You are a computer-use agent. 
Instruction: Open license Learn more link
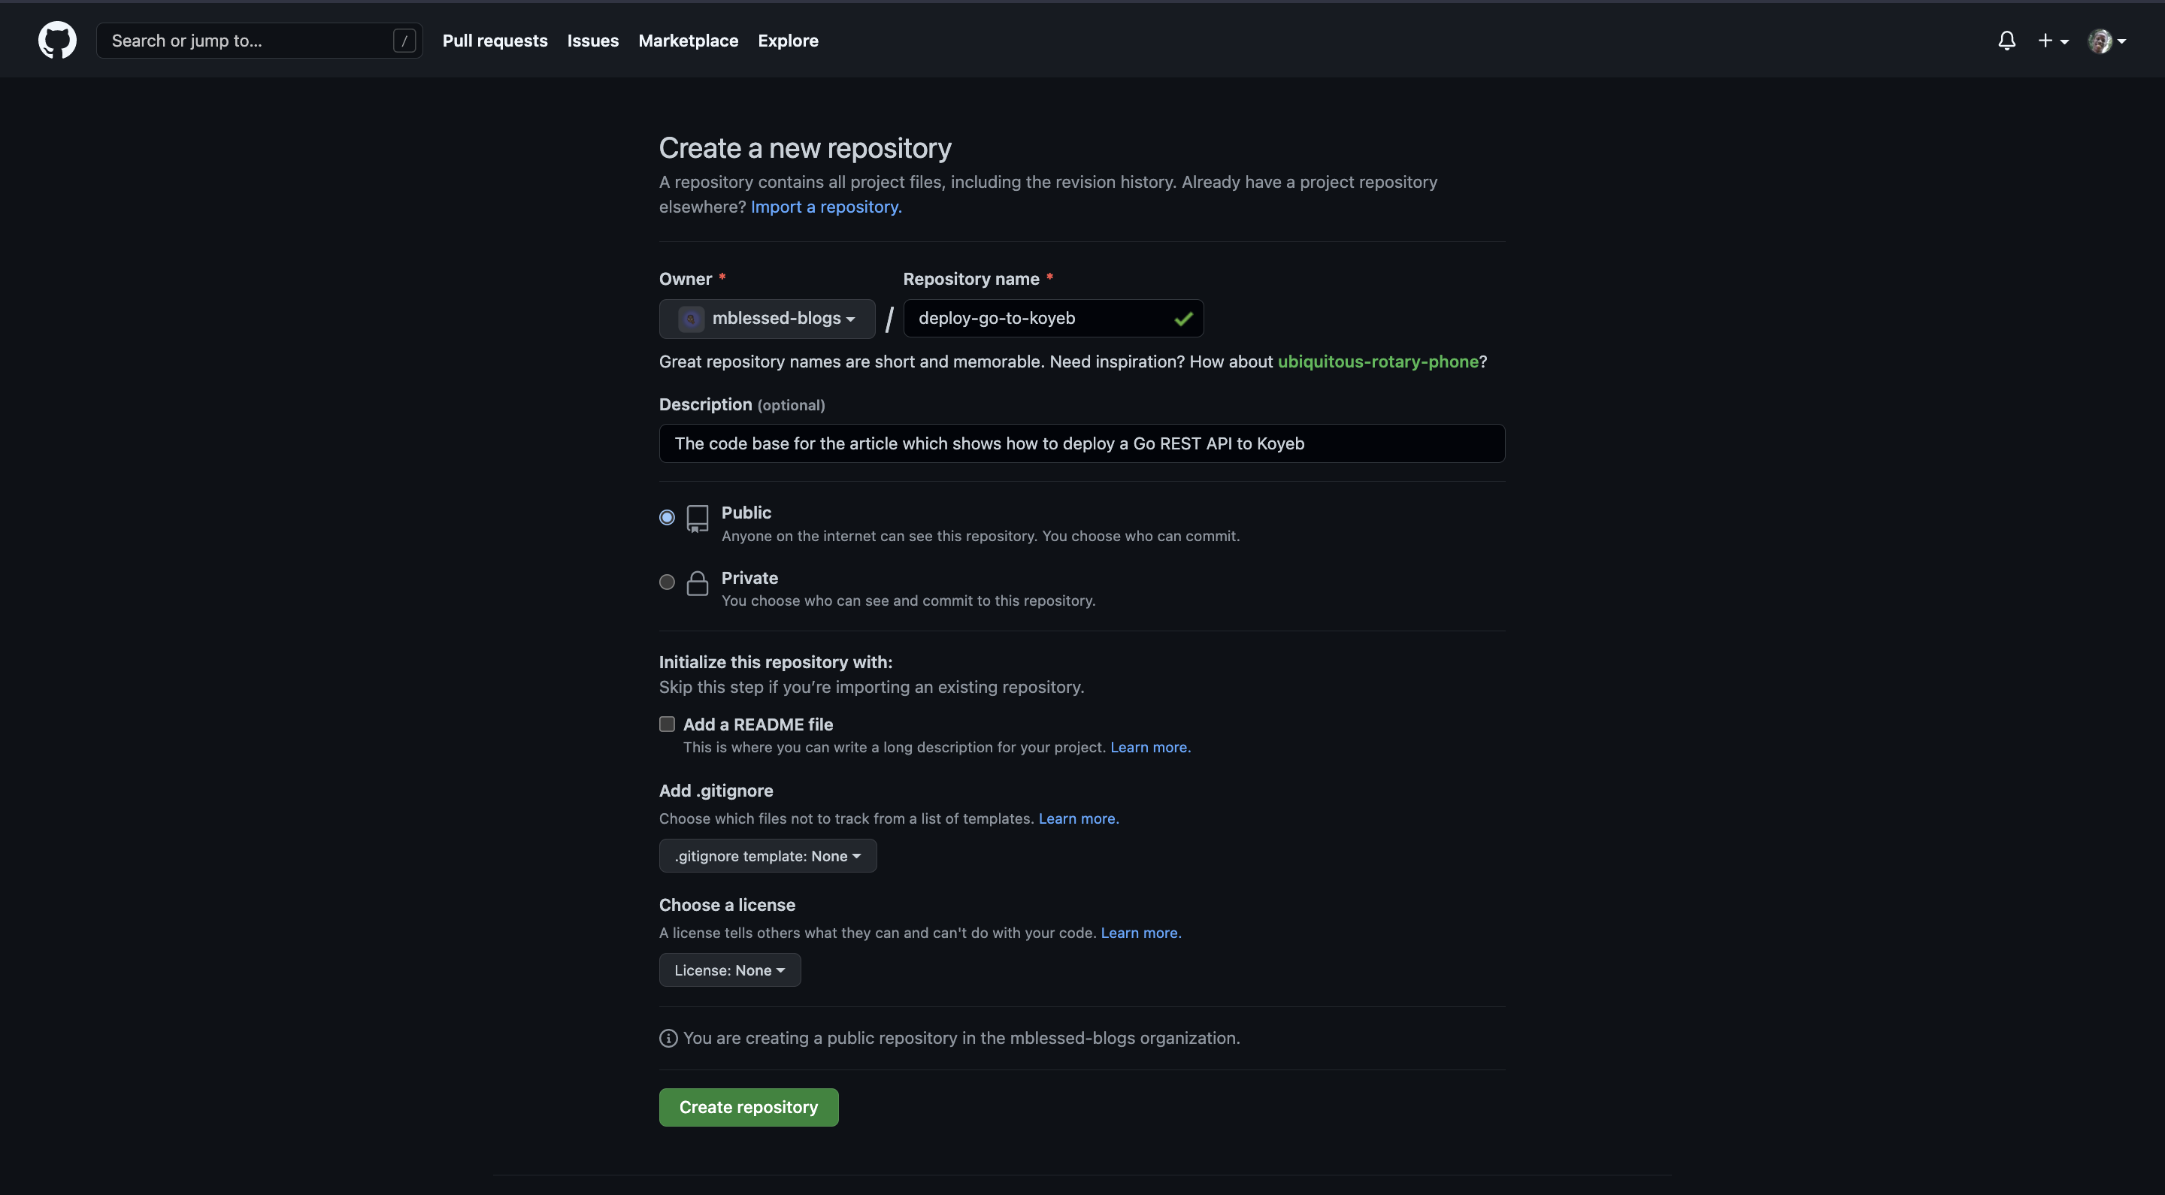pyautogui.click(x=1140, y=933)
